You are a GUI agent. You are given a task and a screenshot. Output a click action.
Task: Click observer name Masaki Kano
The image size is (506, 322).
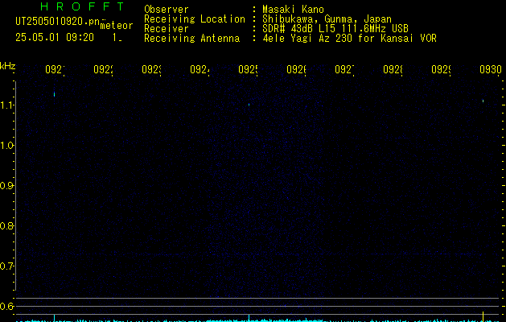[293, 10]
